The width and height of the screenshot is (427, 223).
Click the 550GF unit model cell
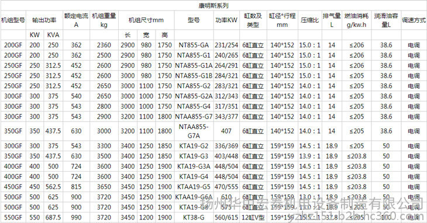[13, 218]
